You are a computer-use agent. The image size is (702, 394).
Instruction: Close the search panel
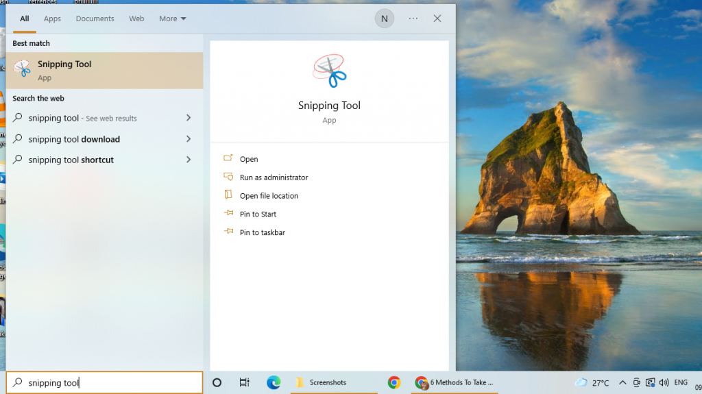(x=437, y=19)
